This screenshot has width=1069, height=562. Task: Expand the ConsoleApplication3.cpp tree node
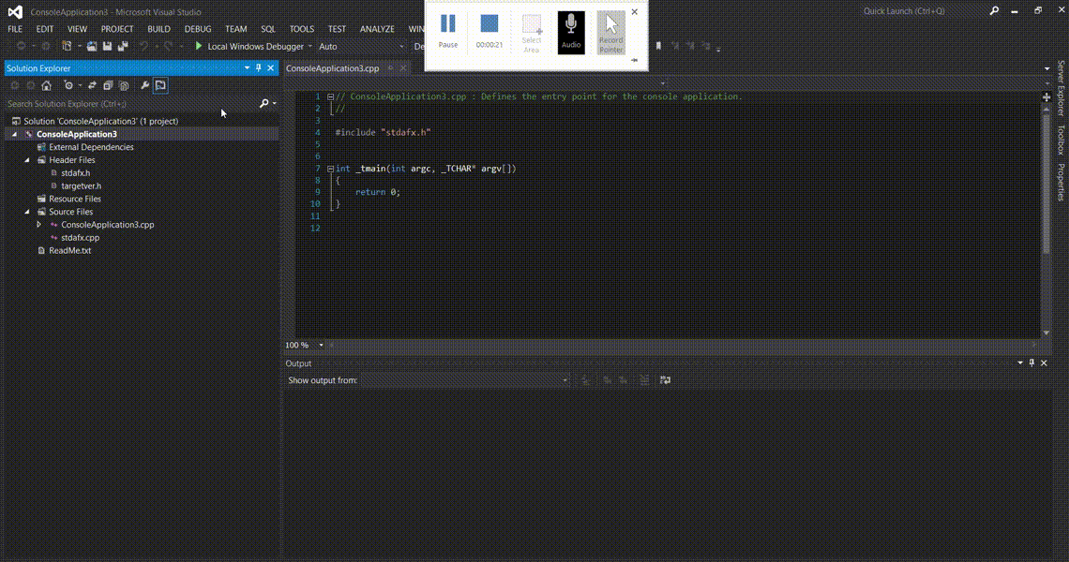(38, 224)
